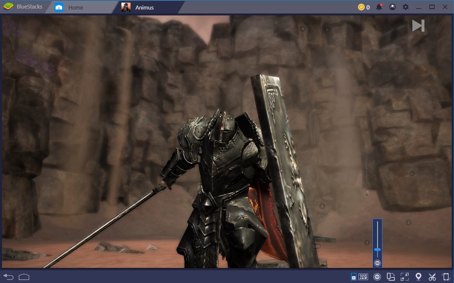The image size is (454, 283).
Task: Switch to the Animus tab
Action: click(x=148, y=7)
